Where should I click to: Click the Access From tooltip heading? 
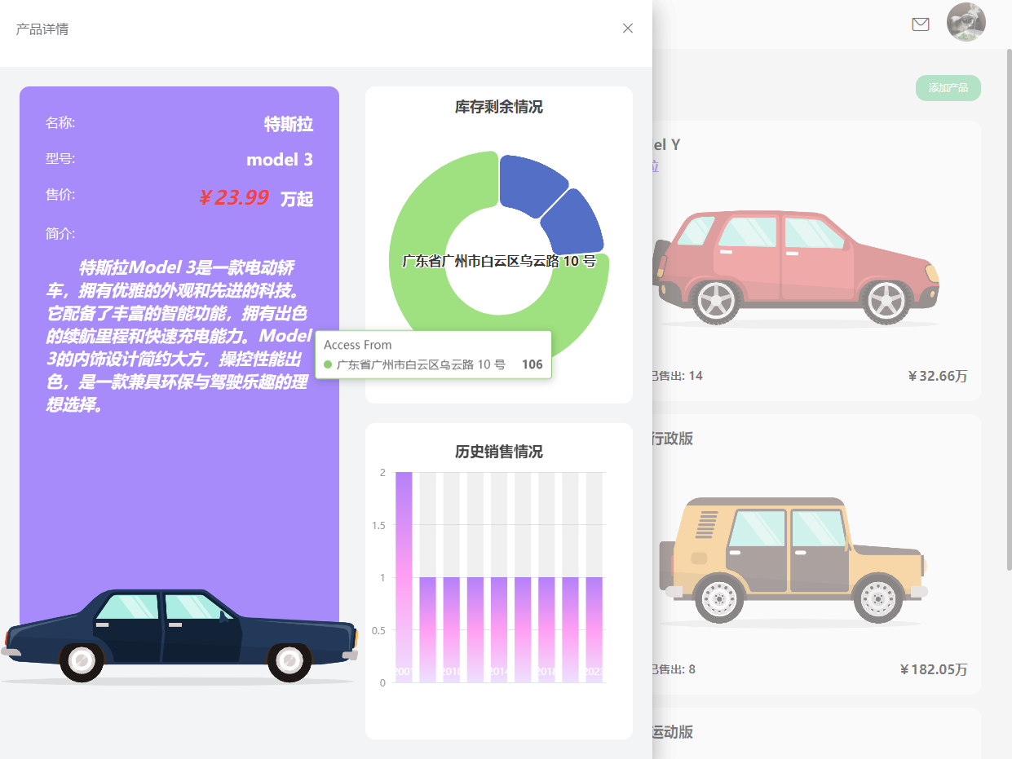(x=358, y=345)
